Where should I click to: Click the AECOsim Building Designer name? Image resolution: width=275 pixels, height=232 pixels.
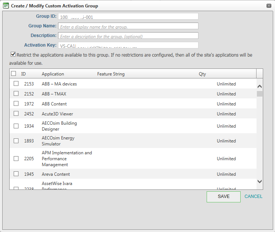pos(59,126)
